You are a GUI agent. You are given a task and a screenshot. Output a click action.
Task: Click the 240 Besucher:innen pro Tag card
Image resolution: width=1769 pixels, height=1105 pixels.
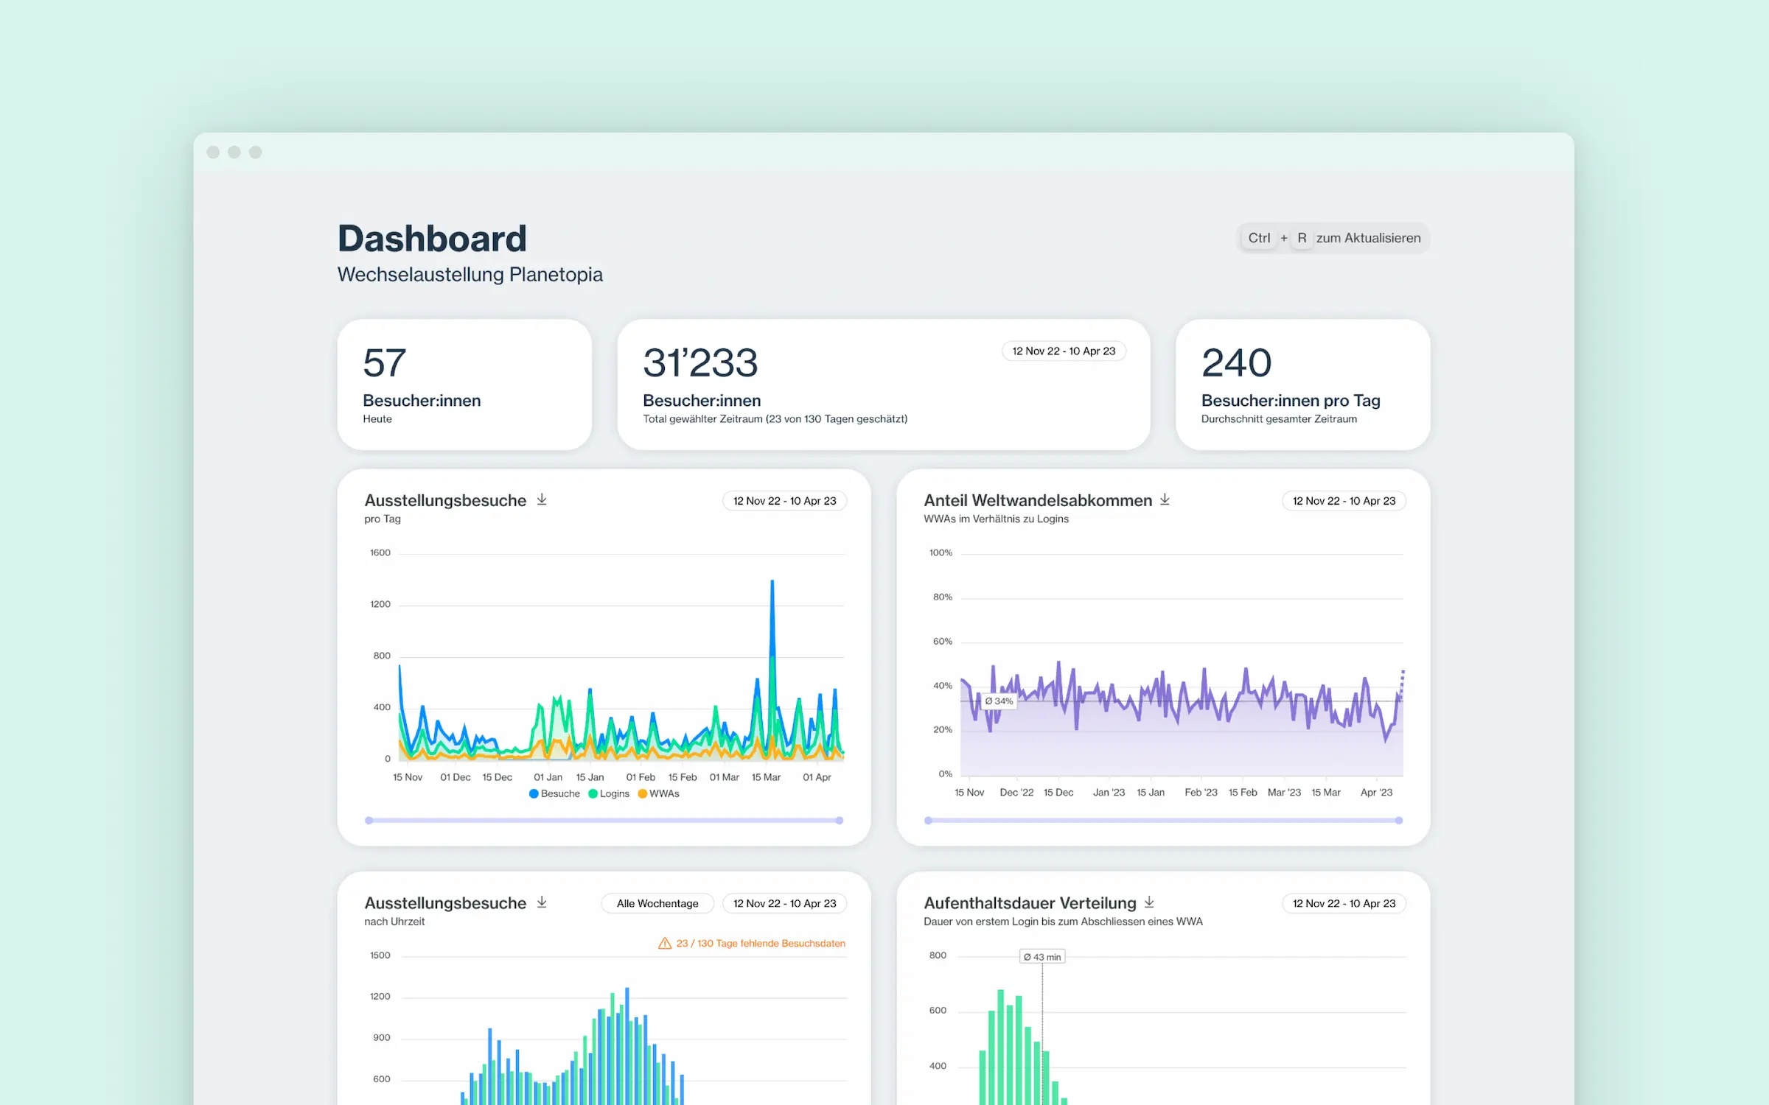1302,385
